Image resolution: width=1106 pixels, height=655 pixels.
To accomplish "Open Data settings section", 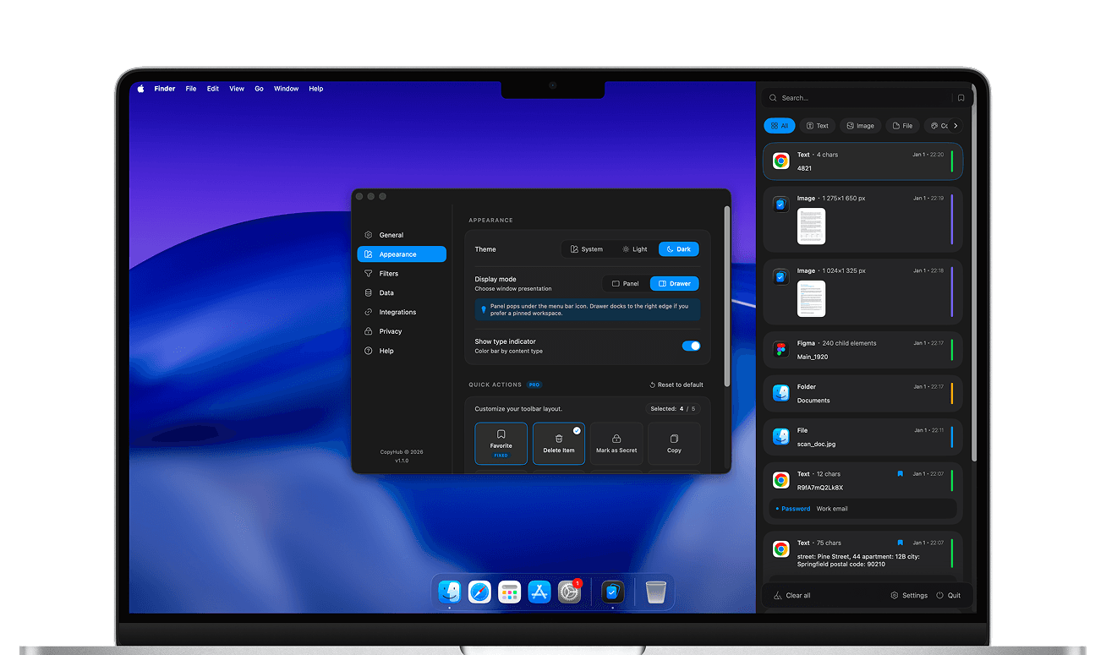I will [x=402, y=293].
